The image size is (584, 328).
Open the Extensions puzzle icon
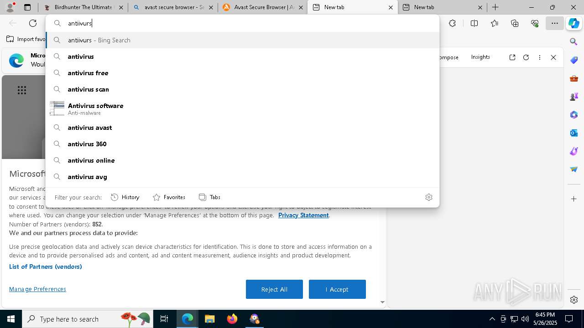tap(452, 23)
